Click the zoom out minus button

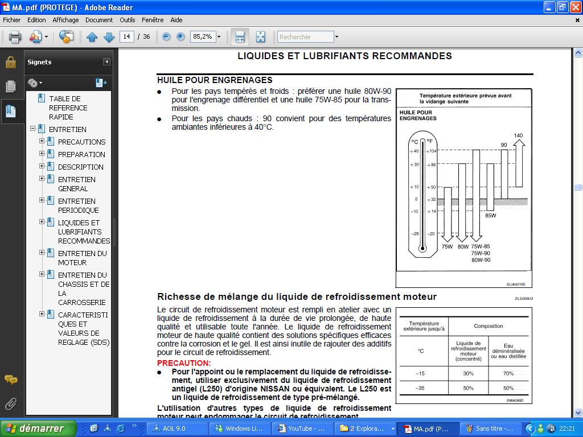pyautogui.click(x=166, y=36)
